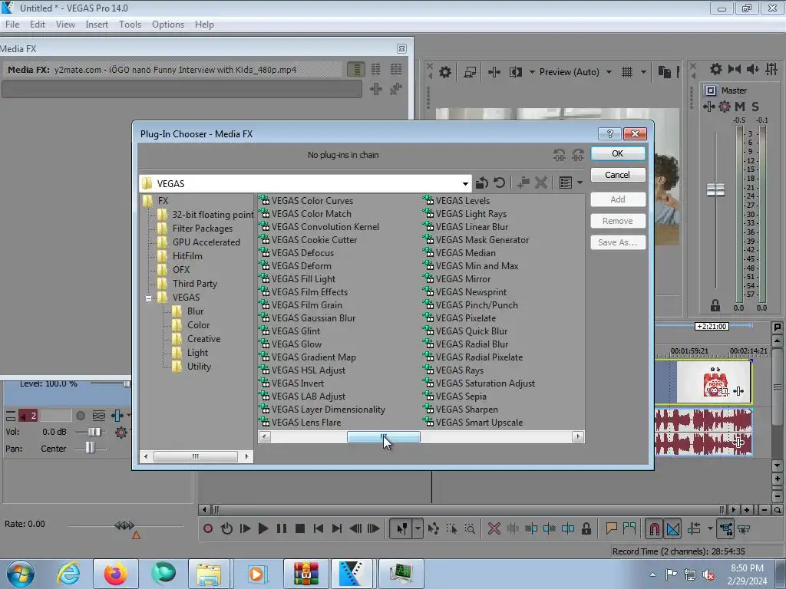Stop playback with the Stop button
Screen dimensions: 786x589
(x=300, y=528)
